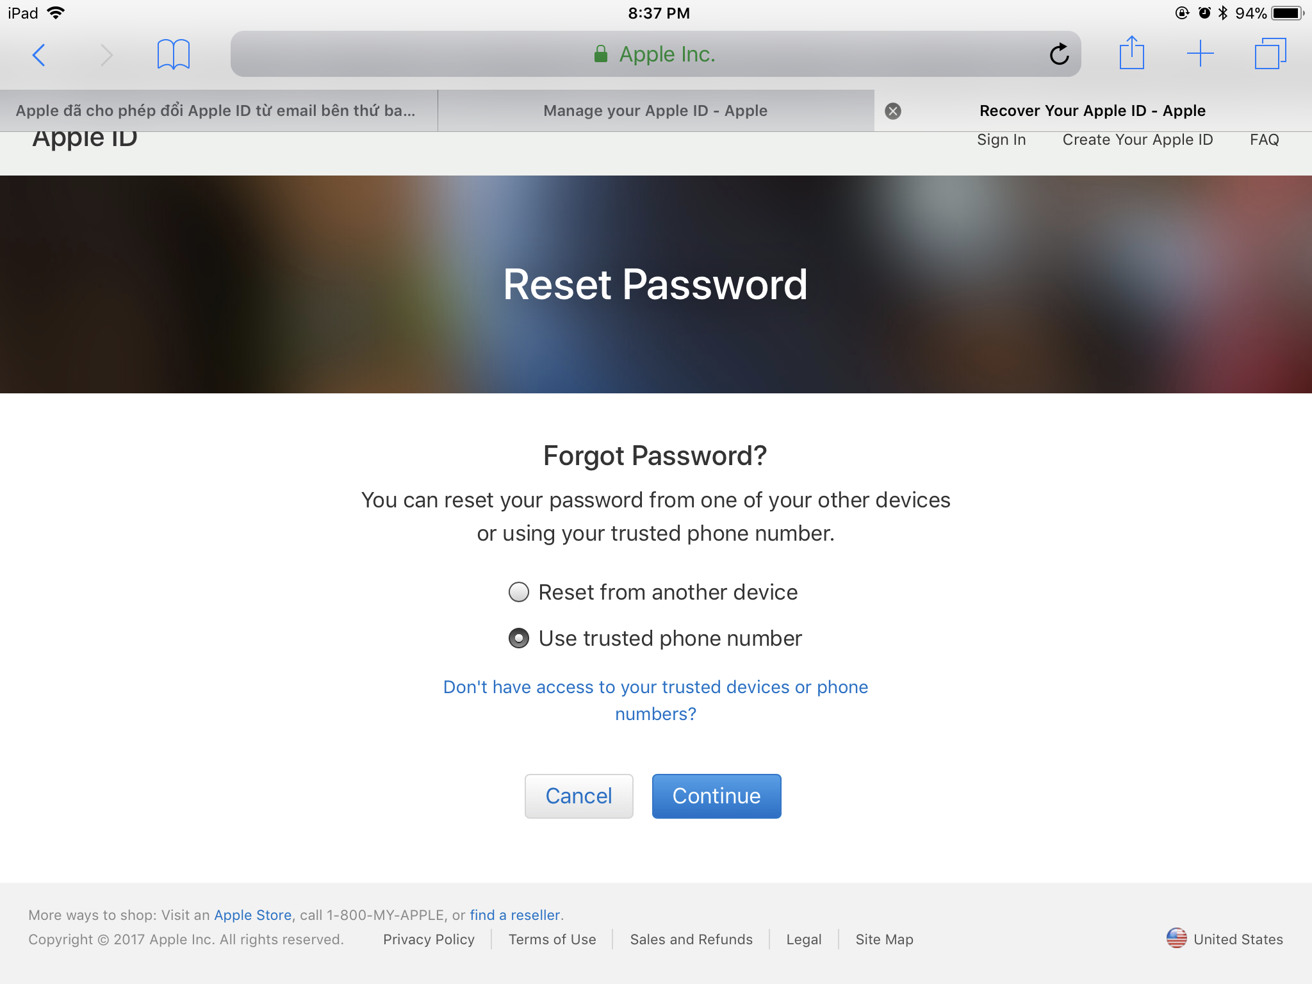
Task: Open the United States region selector
Action: 1225,939
